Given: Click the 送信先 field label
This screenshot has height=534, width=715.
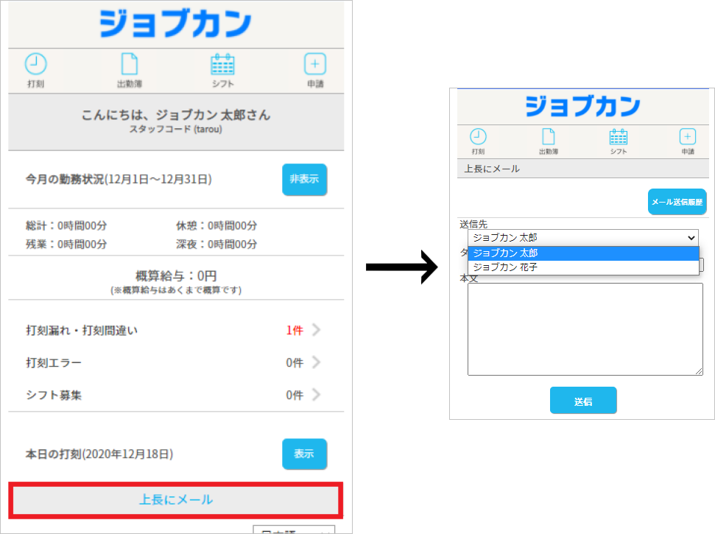Looking at the screenshot, I should point(473,224).
